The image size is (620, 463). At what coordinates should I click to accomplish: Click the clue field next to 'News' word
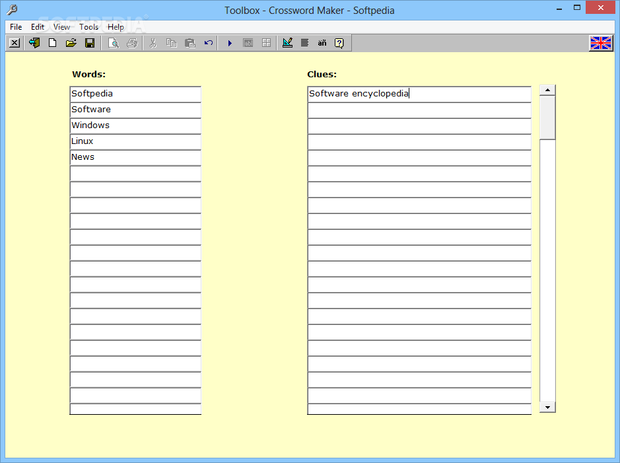pyautogui.click(x=419, y=157)
